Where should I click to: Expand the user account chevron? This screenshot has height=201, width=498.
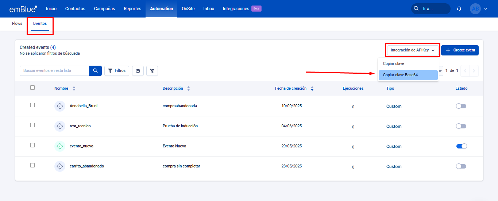pyautogui.click(x=486, y=9)
